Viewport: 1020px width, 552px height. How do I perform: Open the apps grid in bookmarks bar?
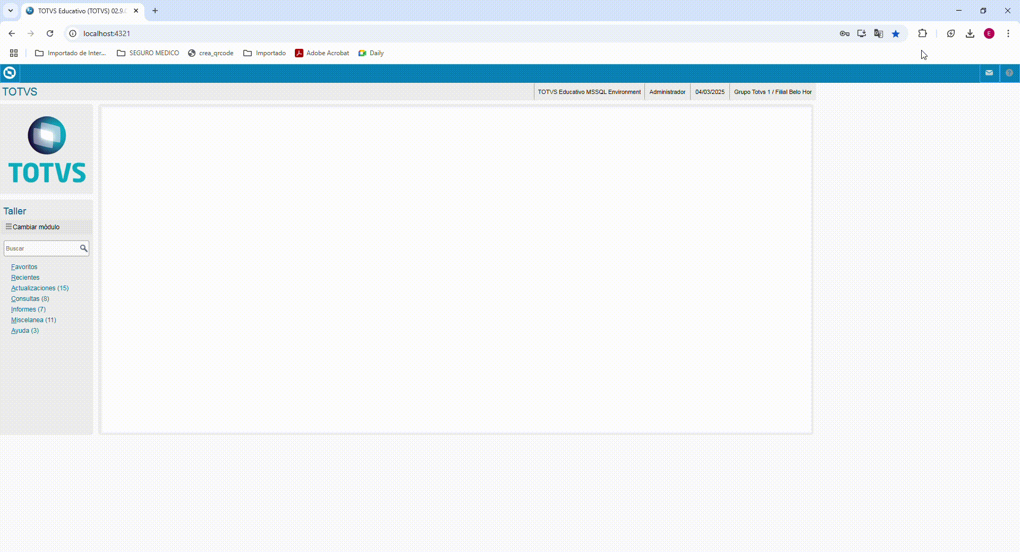[14, 53]
